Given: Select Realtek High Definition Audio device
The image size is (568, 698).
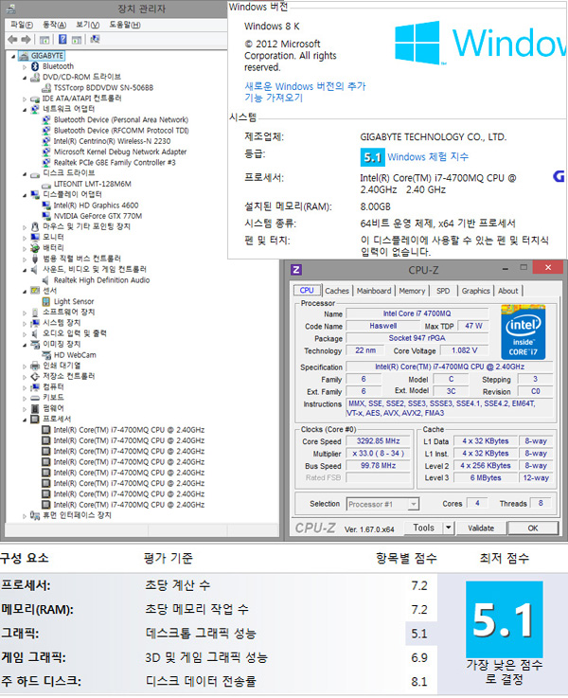Looking at the screenshot, I should click(x=101, y=280).
